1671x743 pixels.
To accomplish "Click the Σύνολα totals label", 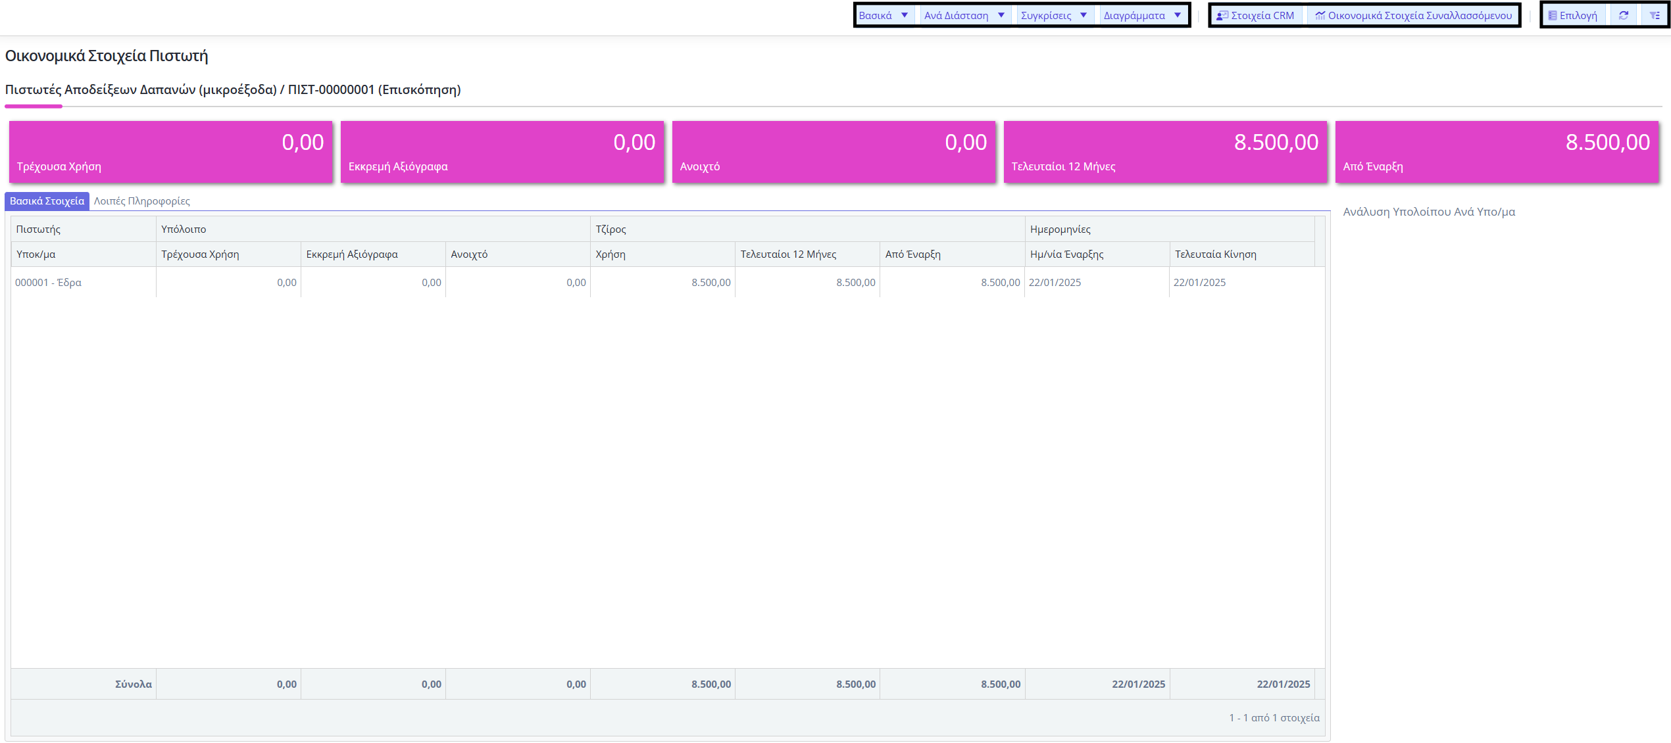I will click(x=134, y=684).
